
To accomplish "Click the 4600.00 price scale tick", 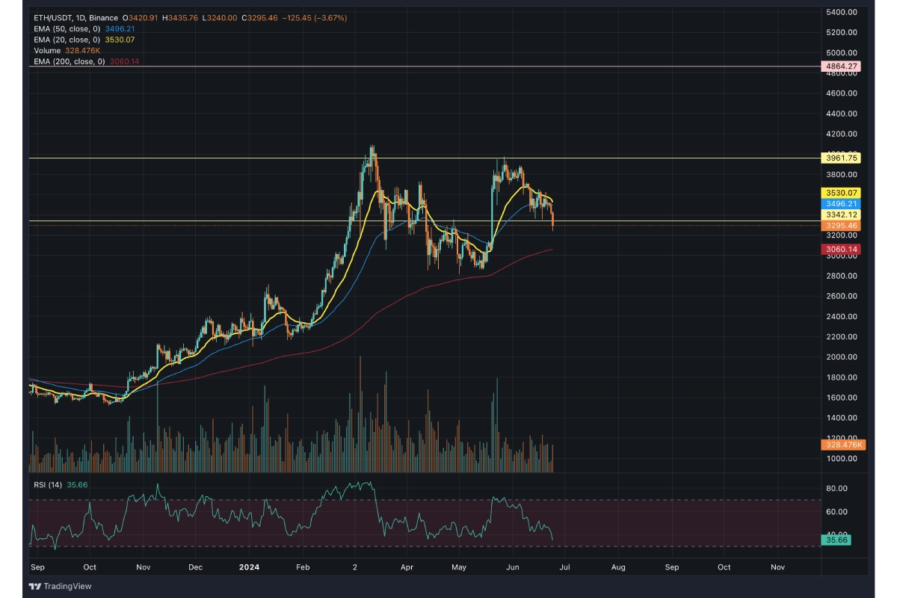I will coord(842,93).
